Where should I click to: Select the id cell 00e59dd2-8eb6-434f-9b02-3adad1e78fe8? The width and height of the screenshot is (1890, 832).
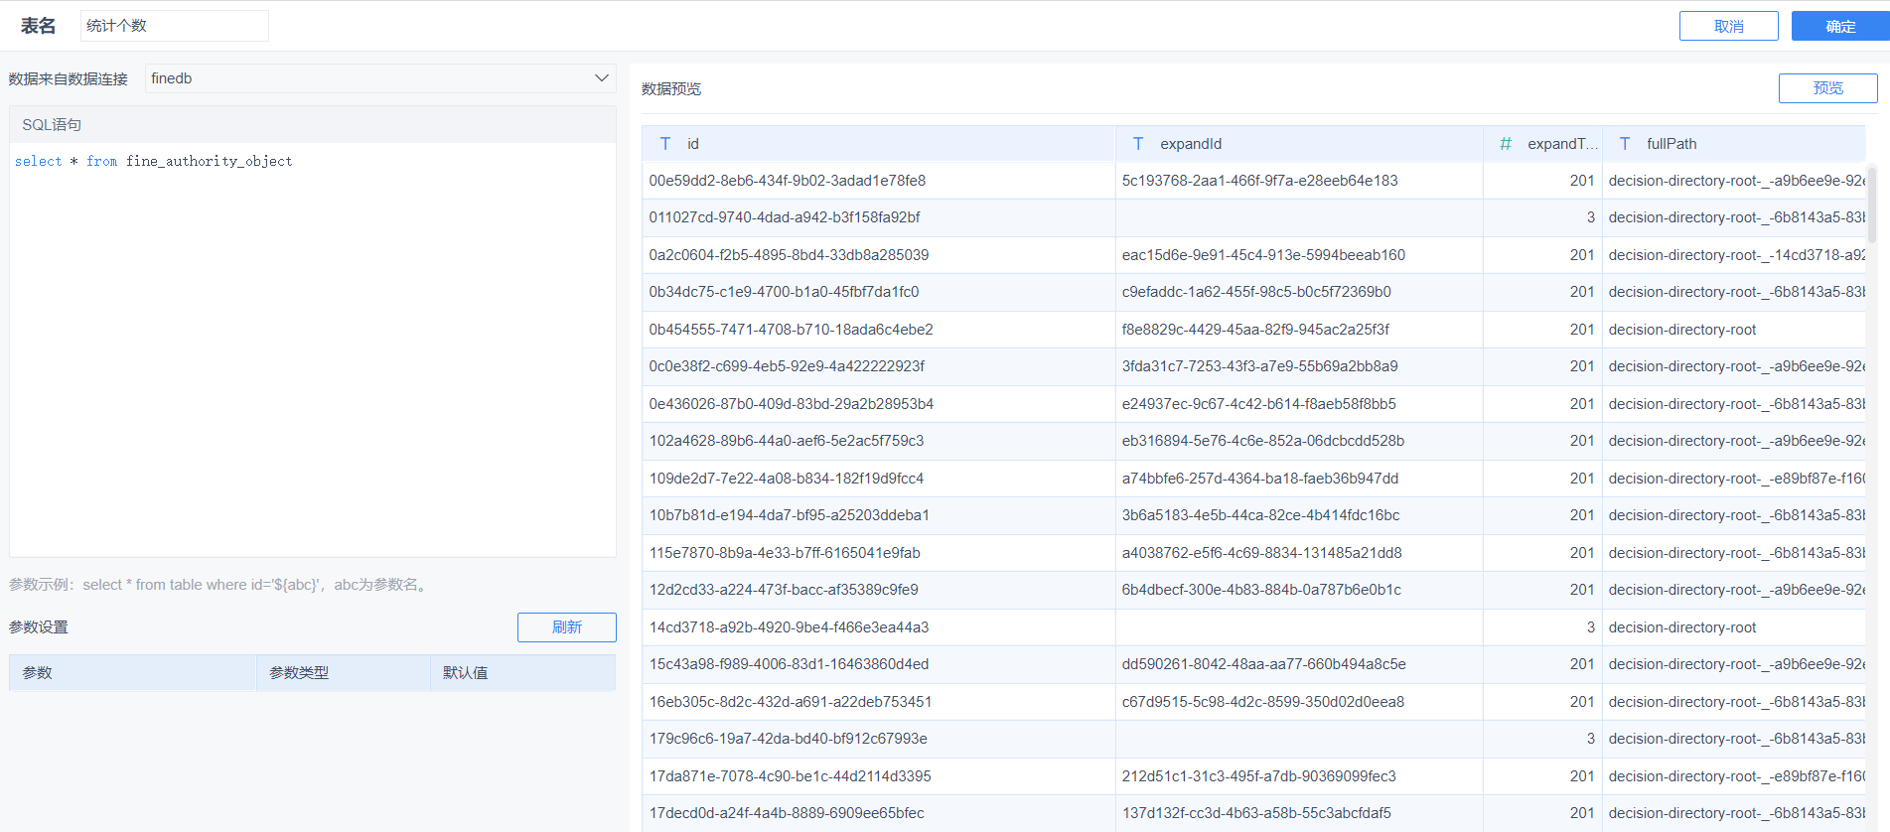click(787, 181)
